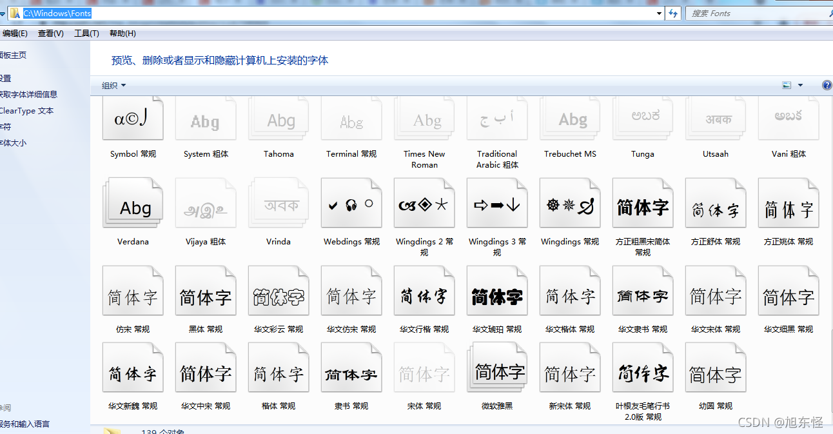This screenshot has width=833, height=434.
Task: Select the 华文彩云 常规 font icon
Action: point(279,291)
